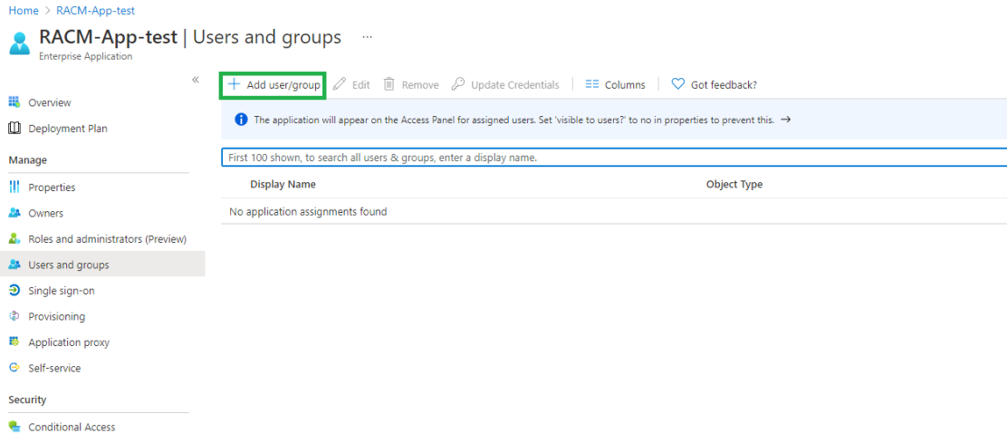Click the Users and groups icon
1007x443 pixels.
[14, 265]
